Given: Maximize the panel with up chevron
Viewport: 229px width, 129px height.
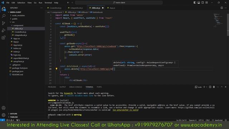Looking at the screenshot, I should tap(222, 87).
